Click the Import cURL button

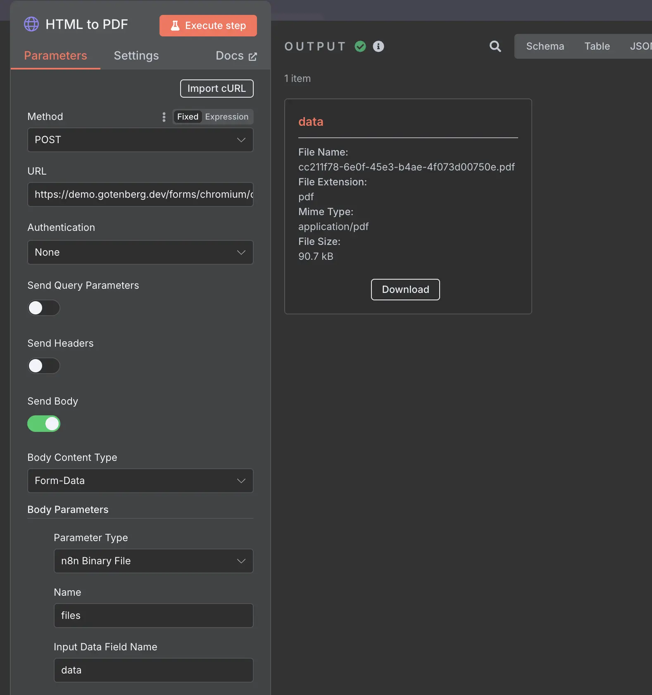tap(217, 89)
